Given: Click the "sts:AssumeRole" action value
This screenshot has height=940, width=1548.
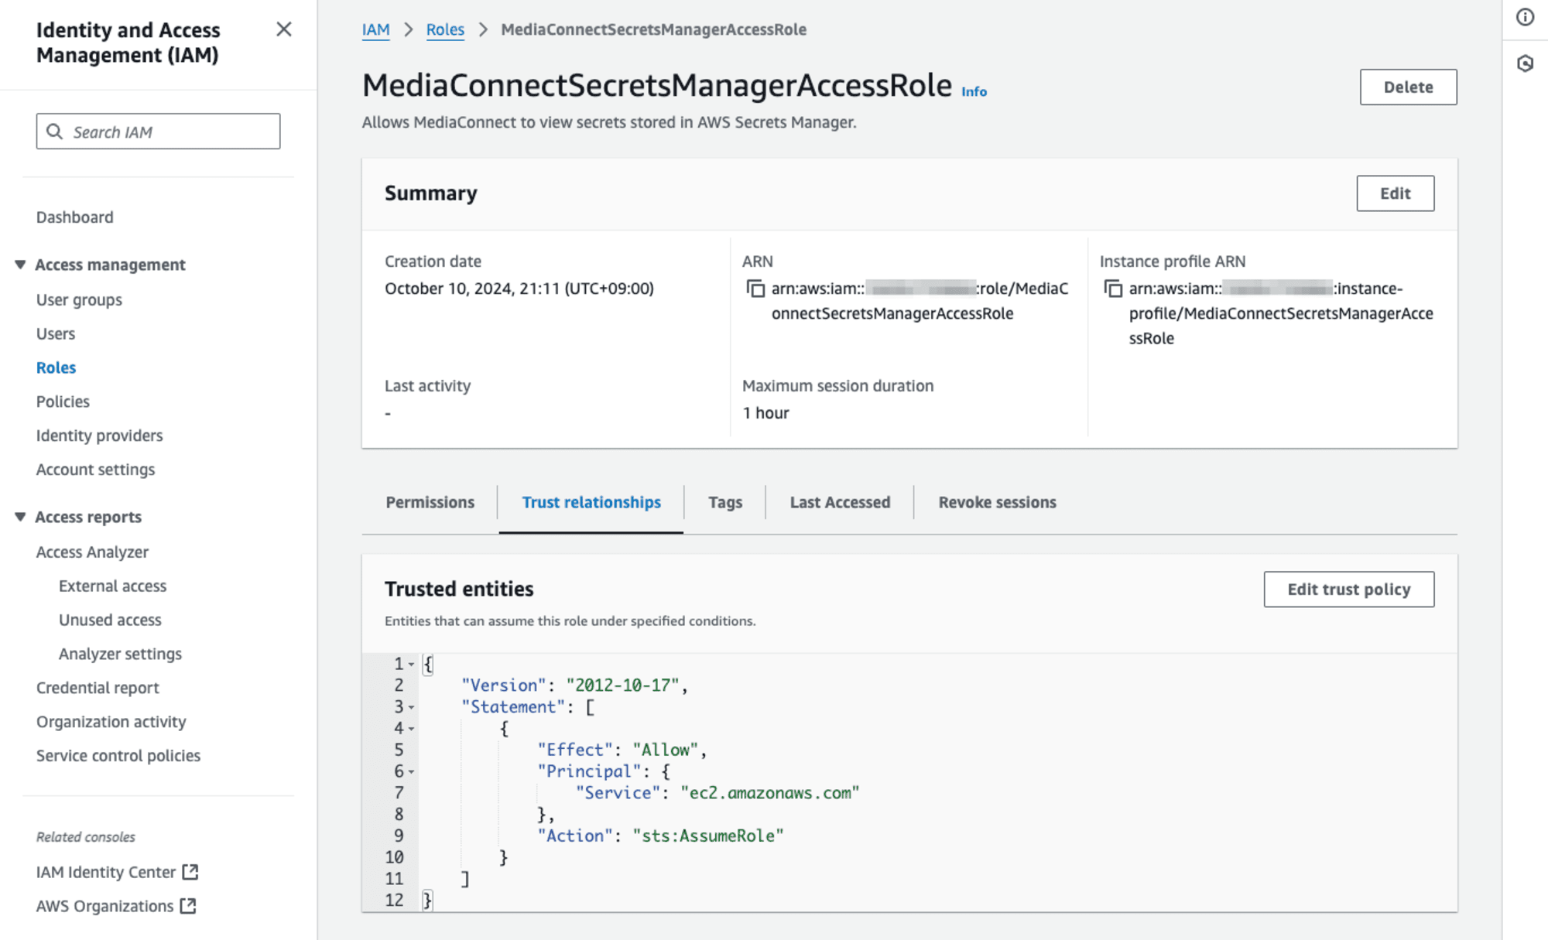Looking at the screenshot, I should coord(708,836).
